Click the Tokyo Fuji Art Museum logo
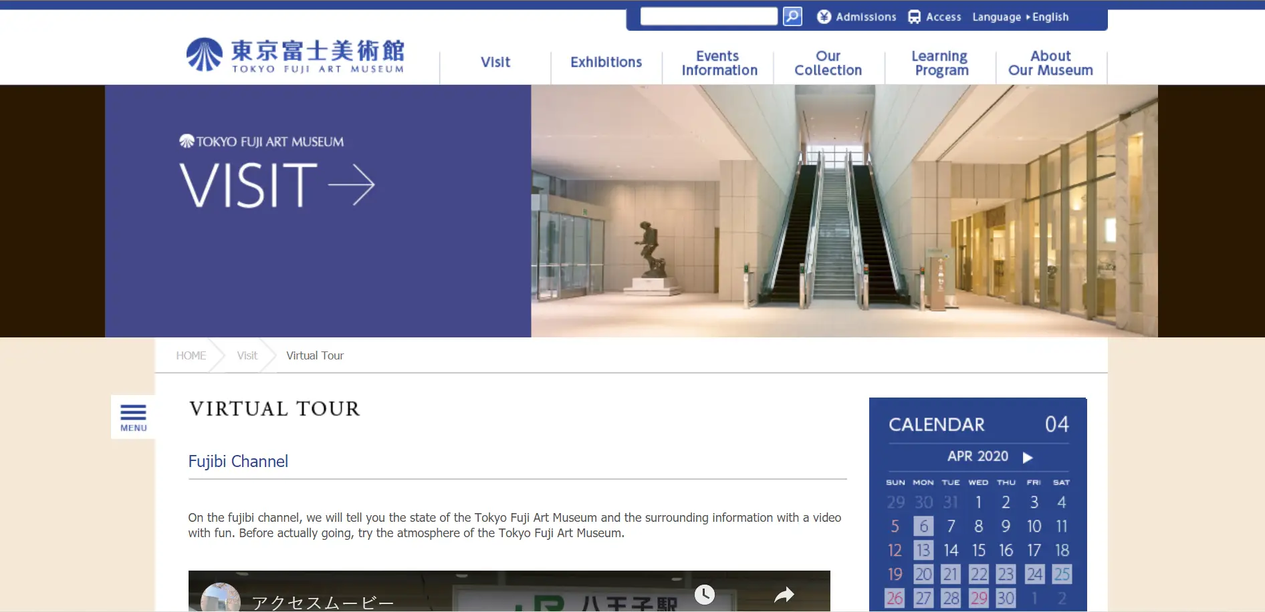 (295, 55)
